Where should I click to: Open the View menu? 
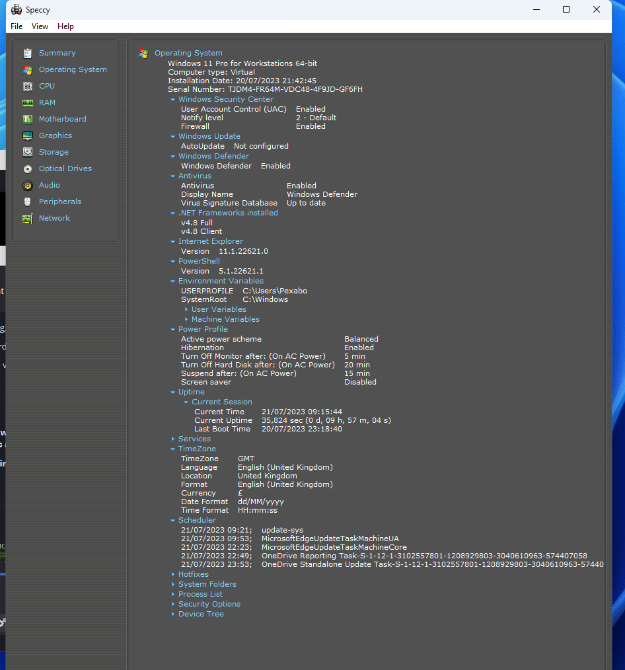click(x=40, y=26)
